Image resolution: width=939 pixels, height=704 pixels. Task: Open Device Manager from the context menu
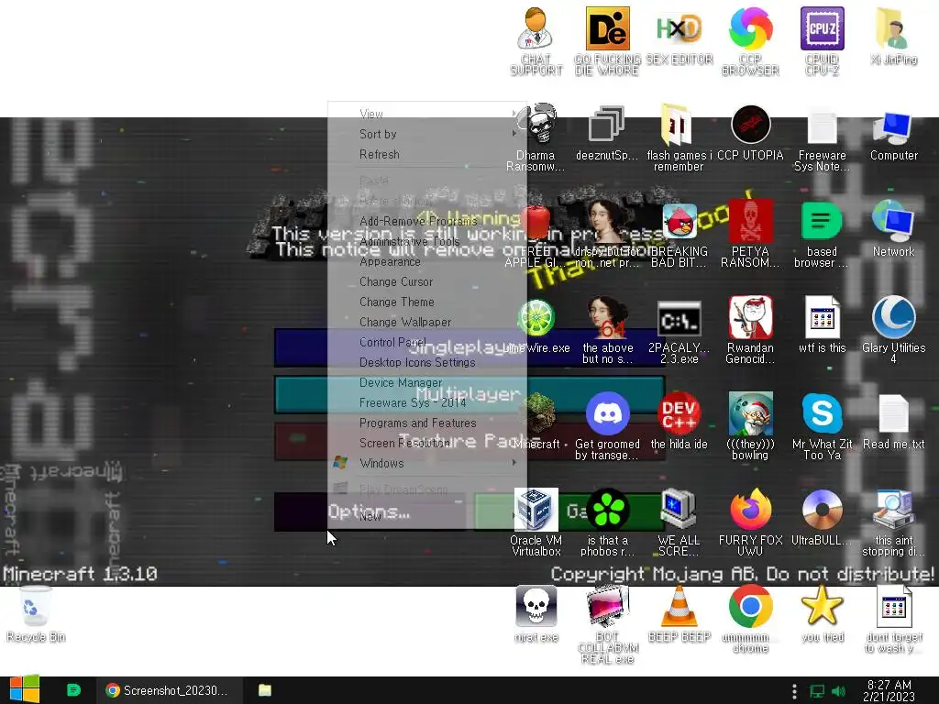(x=427, y=382)
